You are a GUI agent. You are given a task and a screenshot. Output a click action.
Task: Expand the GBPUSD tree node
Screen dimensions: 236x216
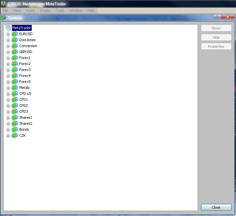(8, 52)
